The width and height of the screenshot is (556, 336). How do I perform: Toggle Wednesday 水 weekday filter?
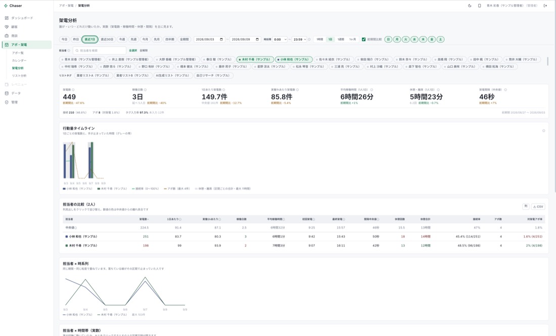pyautogui.click(x=414, y=39)
